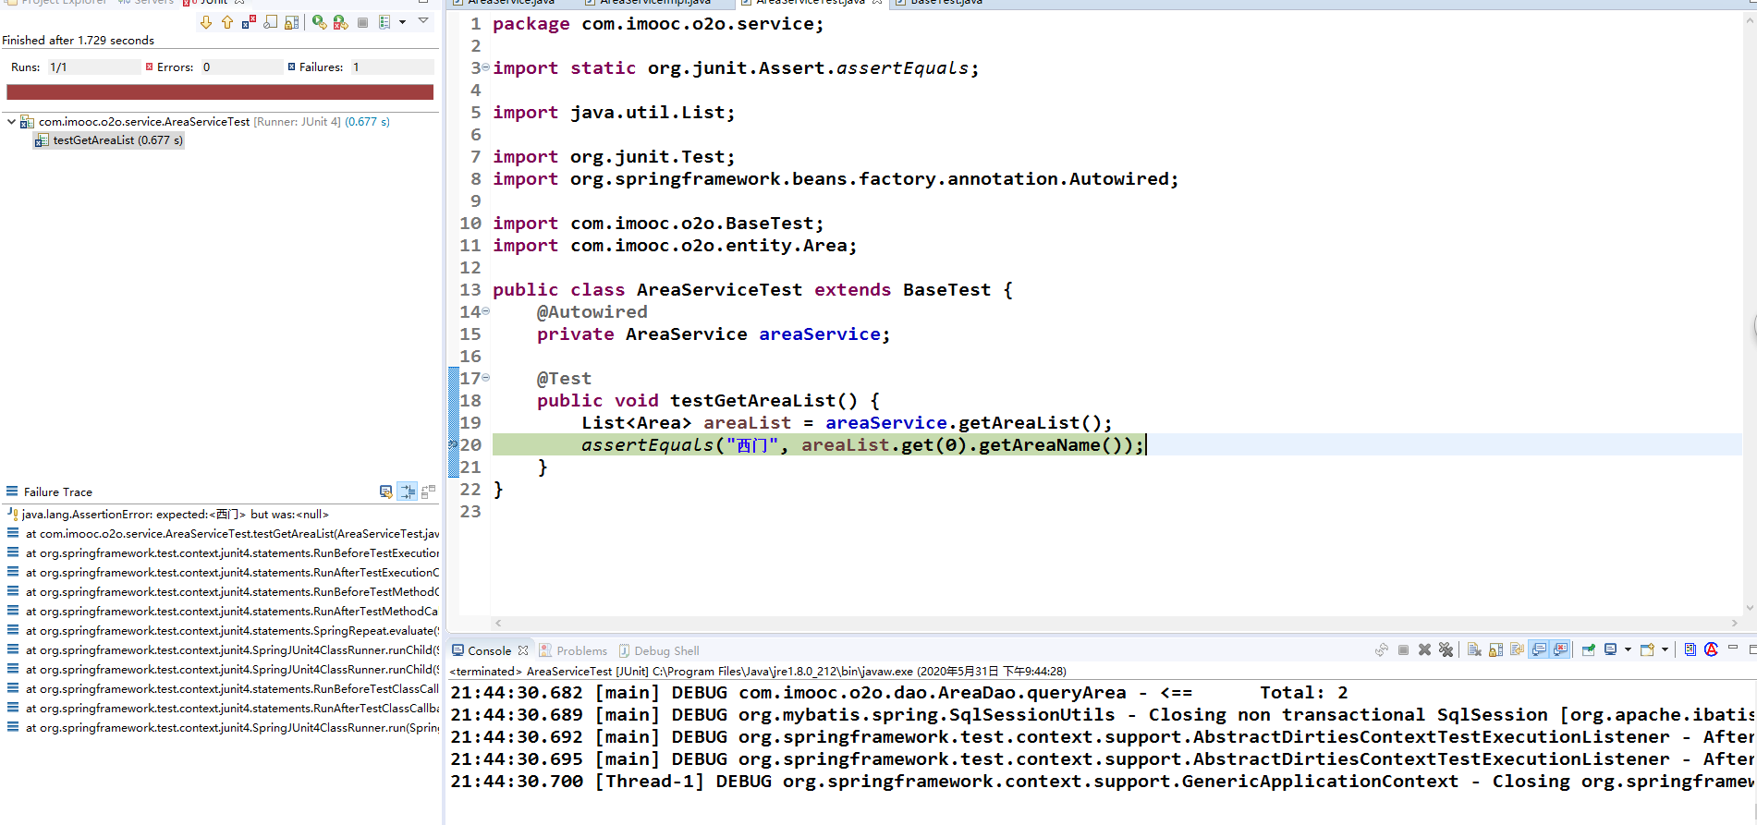Click red A circle console icon
This screenshot has height=825, width=1757.
pos(1711,649)
